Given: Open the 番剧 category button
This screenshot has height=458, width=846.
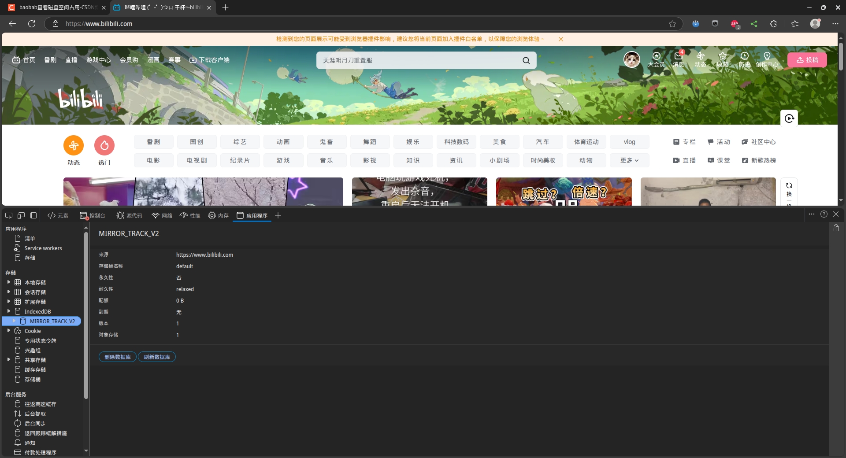Looking at the screenshot, I should pyautogui.click(x=153, y=142).
